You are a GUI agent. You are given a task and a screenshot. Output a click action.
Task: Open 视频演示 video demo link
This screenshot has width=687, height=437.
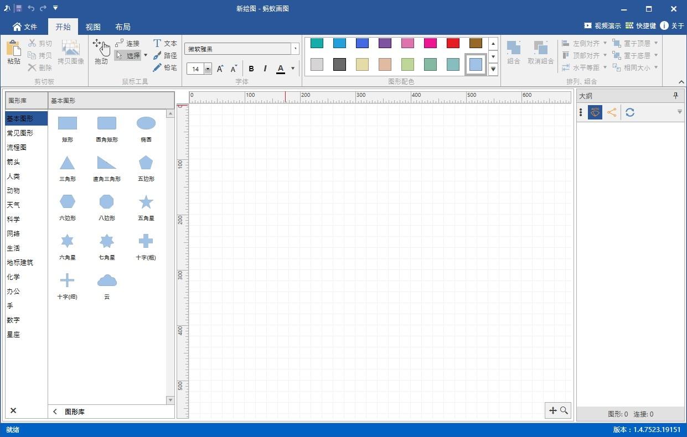(x=602, y=26)
